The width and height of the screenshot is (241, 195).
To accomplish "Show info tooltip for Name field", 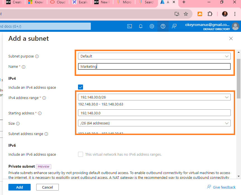I will tap(23, 67).
